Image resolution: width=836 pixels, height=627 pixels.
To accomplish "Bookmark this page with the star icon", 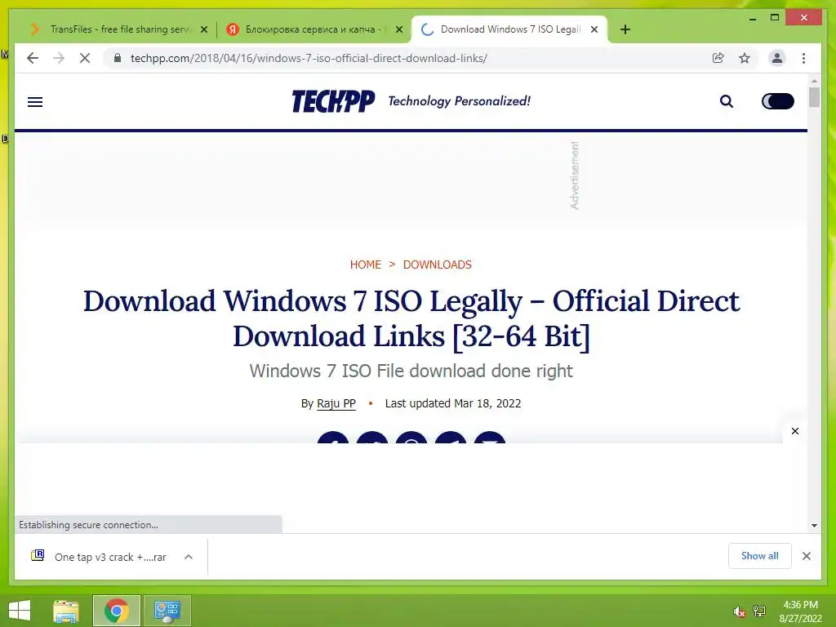I will pos(745,58).
